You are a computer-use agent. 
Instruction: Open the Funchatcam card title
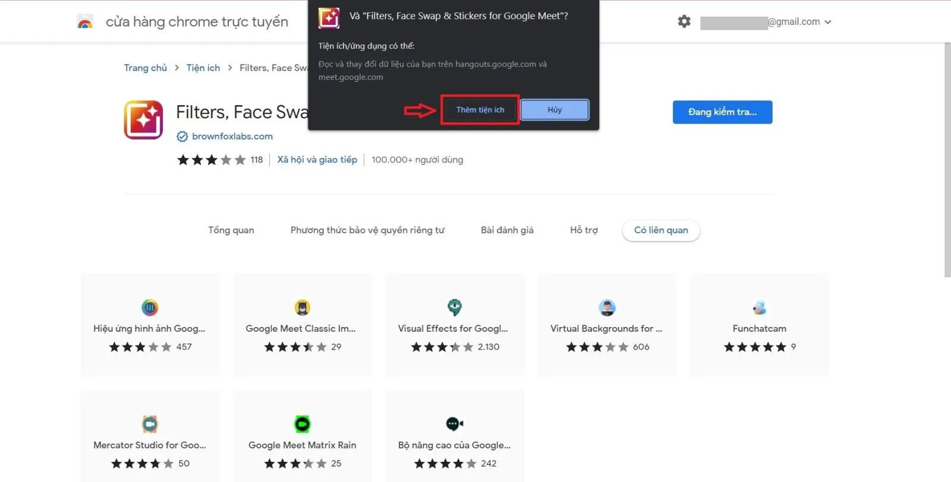(760, 329)
